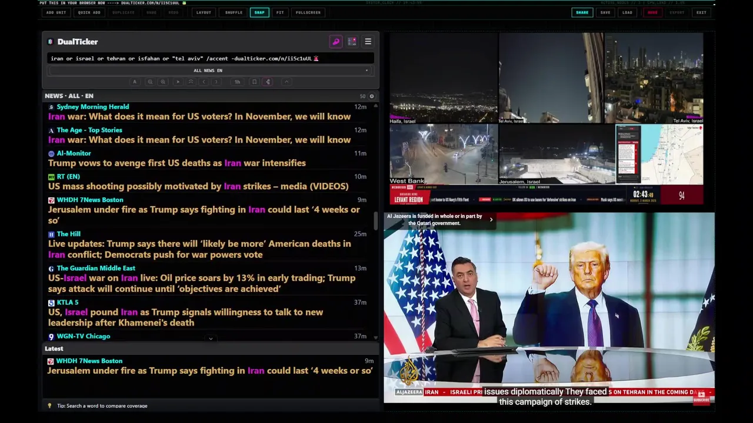Viewport: 753px width, 423px height.
Task: Click the map thumbnail in camera grid
Action: 659,155
